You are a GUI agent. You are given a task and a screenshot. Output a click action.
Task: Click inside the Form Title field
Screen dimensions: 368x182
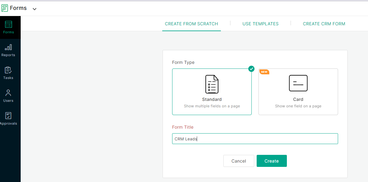(x=255, y=139)
